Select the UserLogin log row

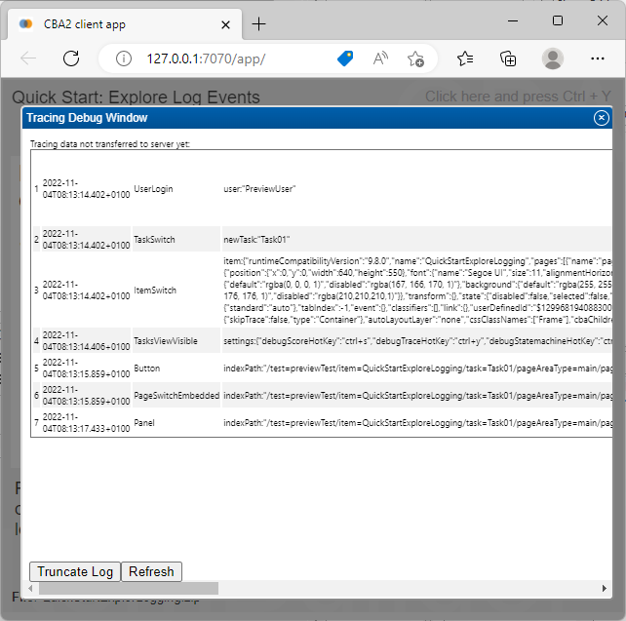coord(153,188)
